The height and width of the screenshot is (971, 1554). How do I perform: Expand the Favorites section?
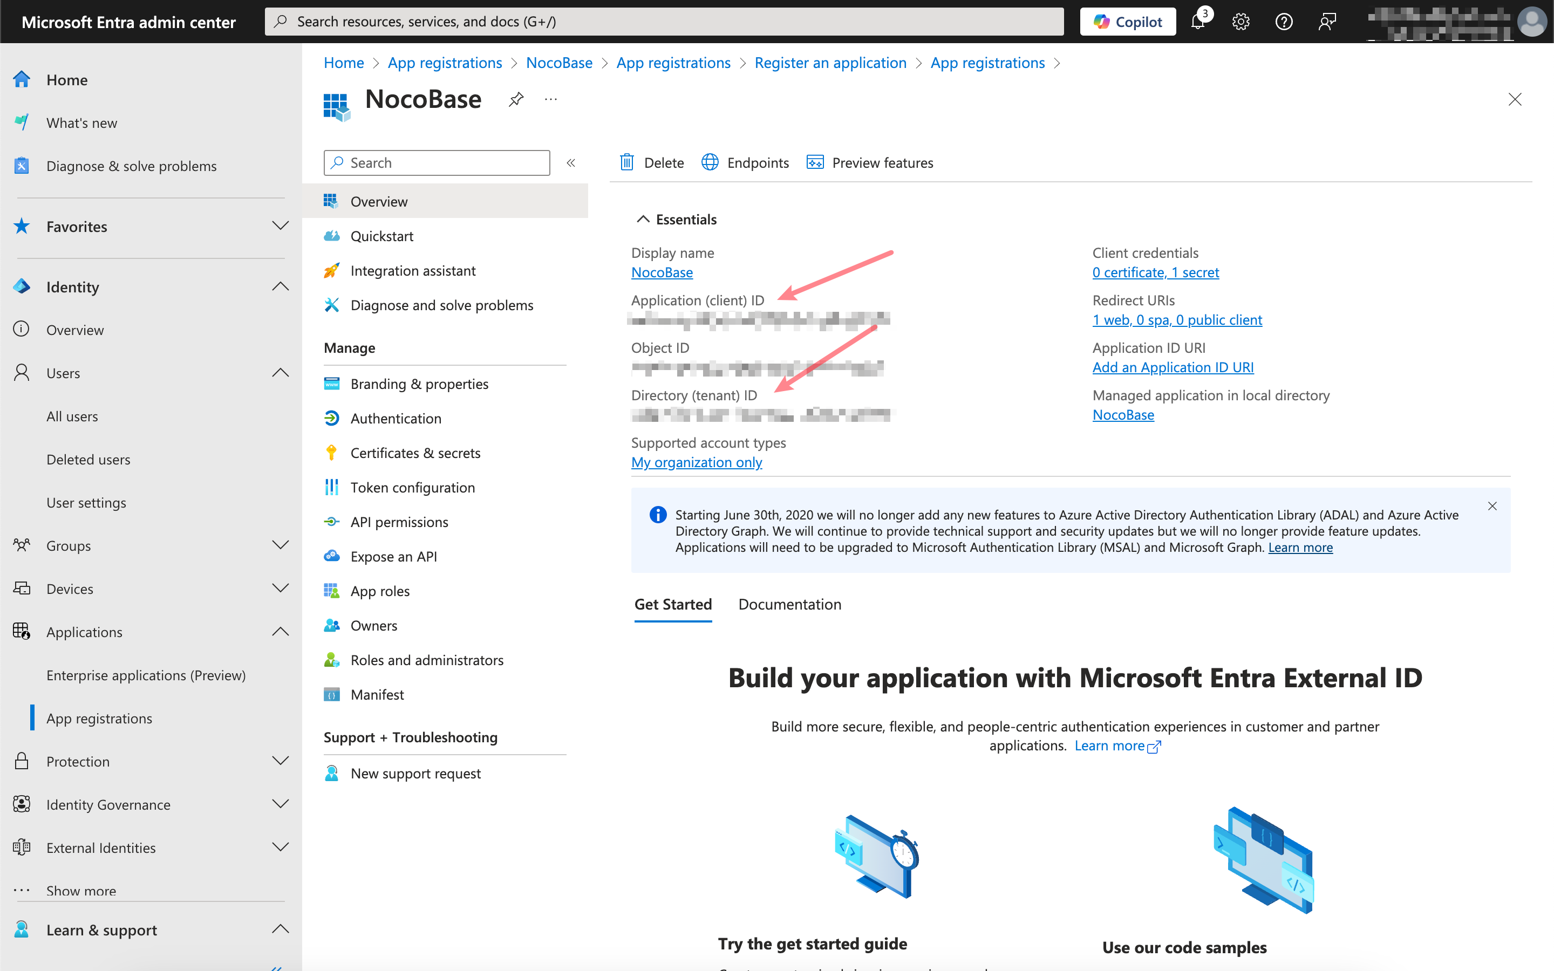pos(280,226)
